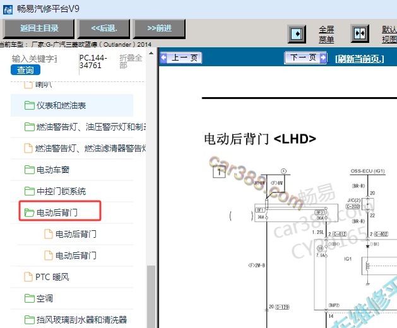Click the 查询 search button

(x=25, y=70)
